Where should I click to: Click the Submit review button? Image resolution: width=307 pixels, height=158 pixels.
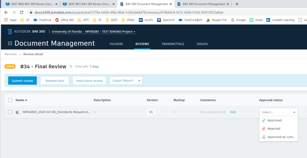pos(22,80)
